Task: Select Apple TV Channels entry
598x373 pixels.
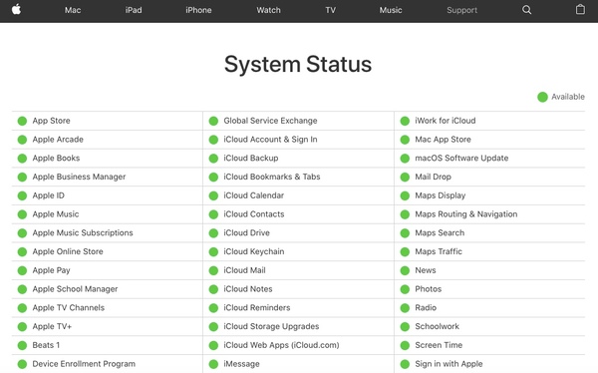Action: [x=68, y=308]
